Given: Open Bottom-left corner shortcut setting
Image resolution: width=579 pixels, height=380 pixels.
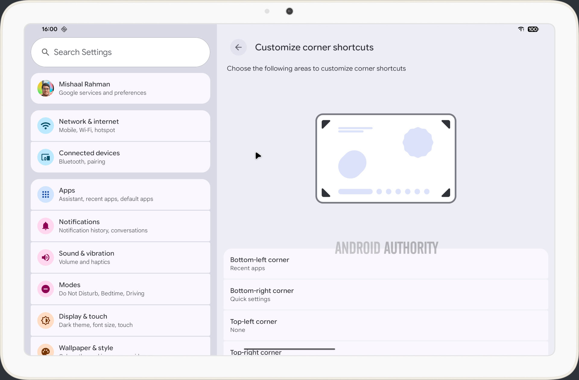Looking at the screenshot, I should pos(385,264).
